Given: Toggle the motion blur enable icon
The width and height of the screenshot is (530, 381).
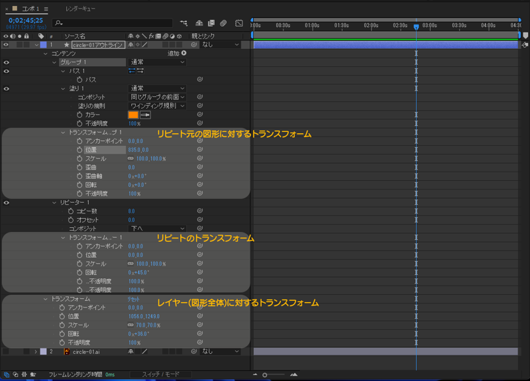Looking at the screenshot, I should pos(223,23).
